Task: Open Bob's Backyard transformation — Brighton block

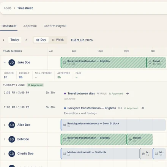Action: point(93,139)
